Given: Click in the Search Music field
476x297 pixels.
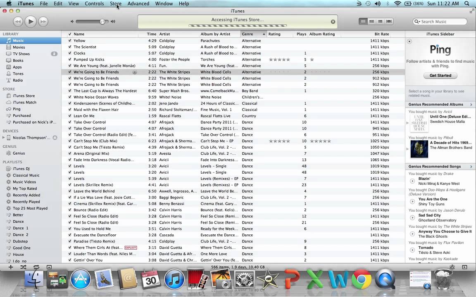Looking at the screenshot, I should click(440, 21).
